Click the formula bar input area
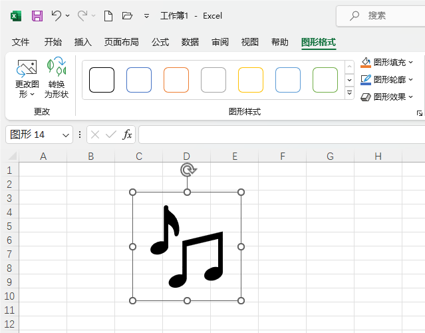425x333 pixels. coord(281,135)
